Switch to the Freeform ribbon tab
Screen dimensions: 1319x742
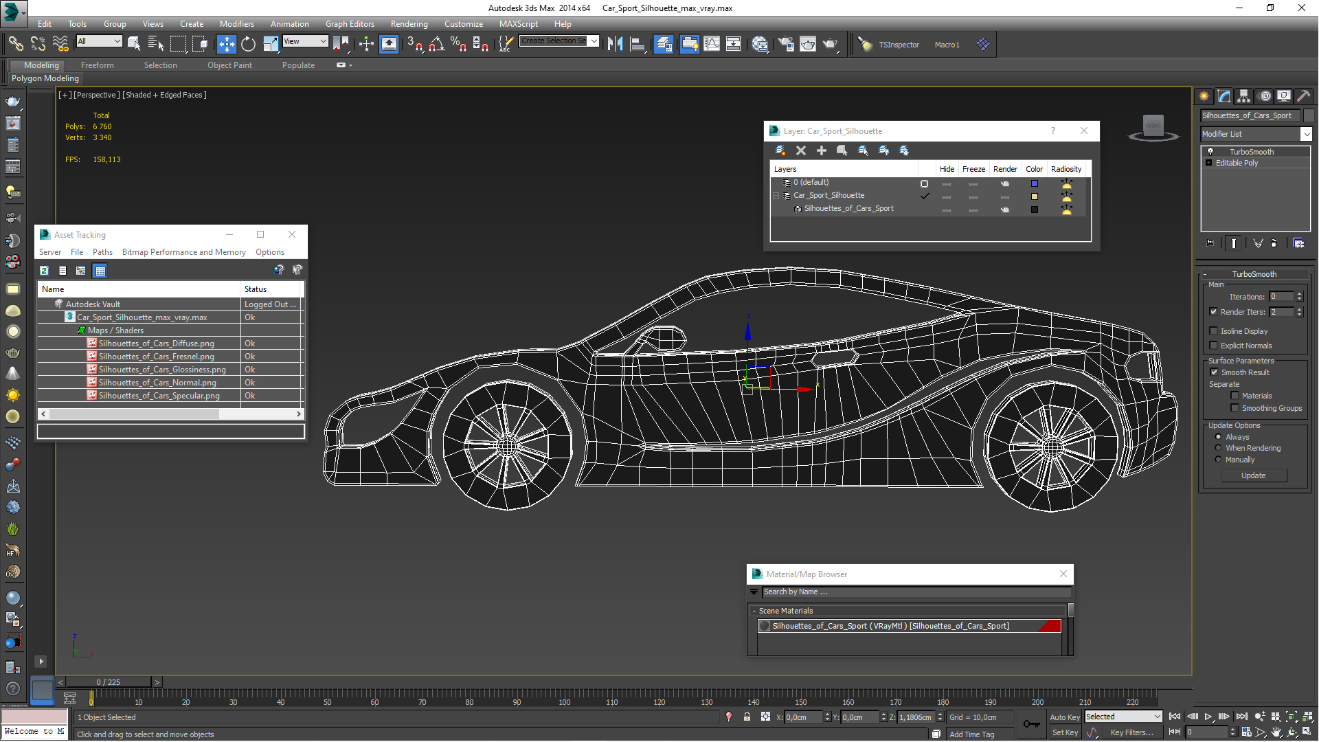click(97, 65)
